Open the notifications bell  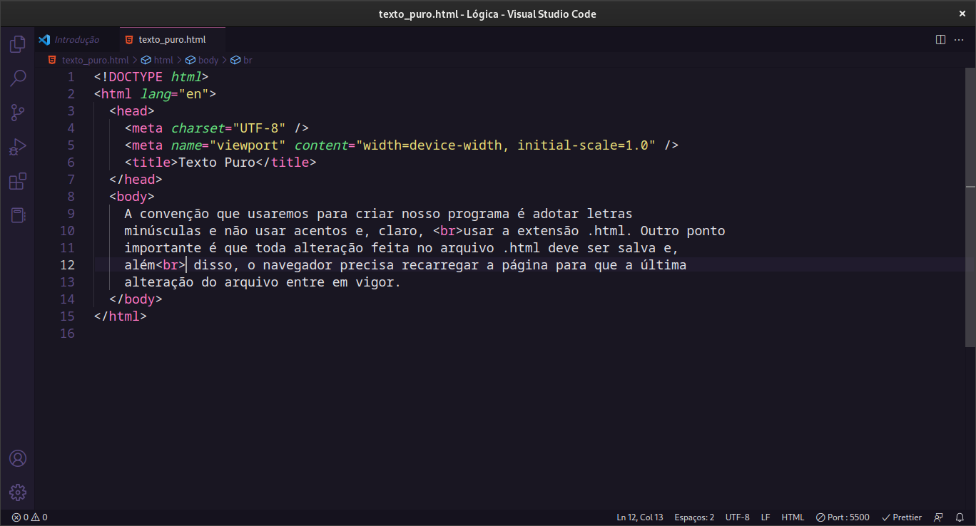point(960,517)
